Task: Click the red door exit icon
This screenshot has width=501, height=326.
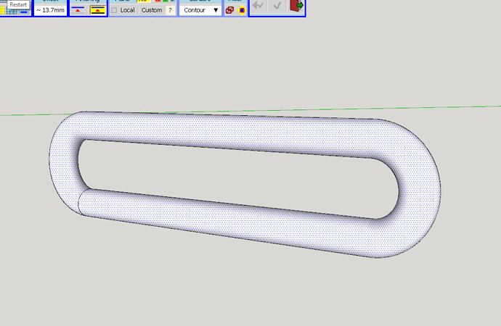Action: click(x=296, y=6)
